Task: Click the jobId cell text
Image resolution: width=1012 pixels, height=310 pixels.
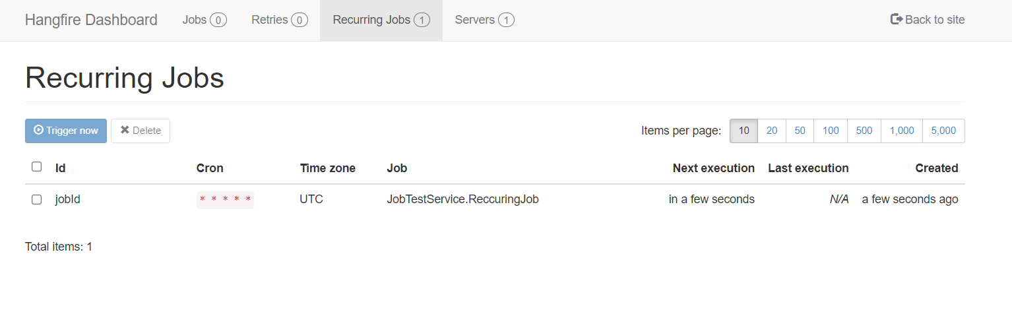Action: click(x=68, y=199)
